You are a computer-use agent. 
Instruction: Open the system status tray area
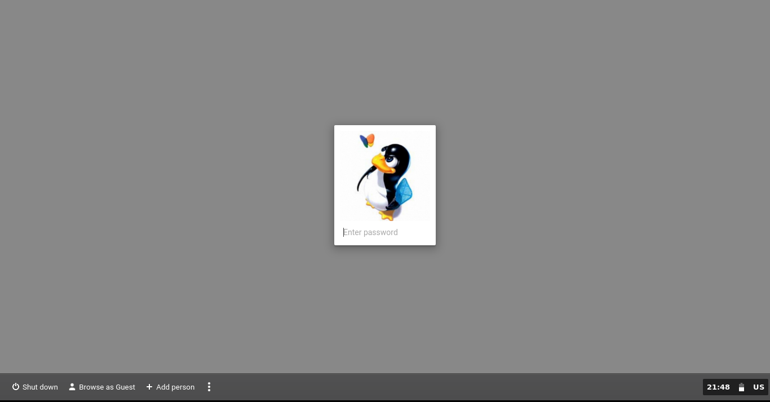(x=736, y=387)
